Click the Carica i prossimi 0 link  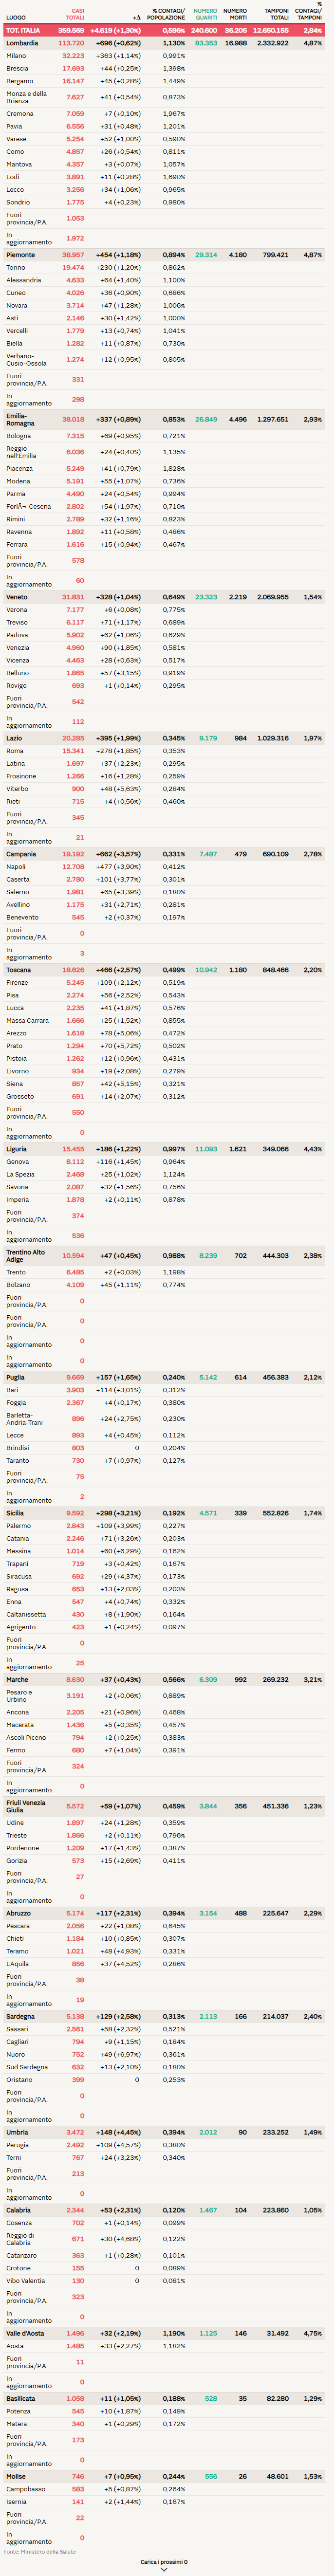point(164,2561)
